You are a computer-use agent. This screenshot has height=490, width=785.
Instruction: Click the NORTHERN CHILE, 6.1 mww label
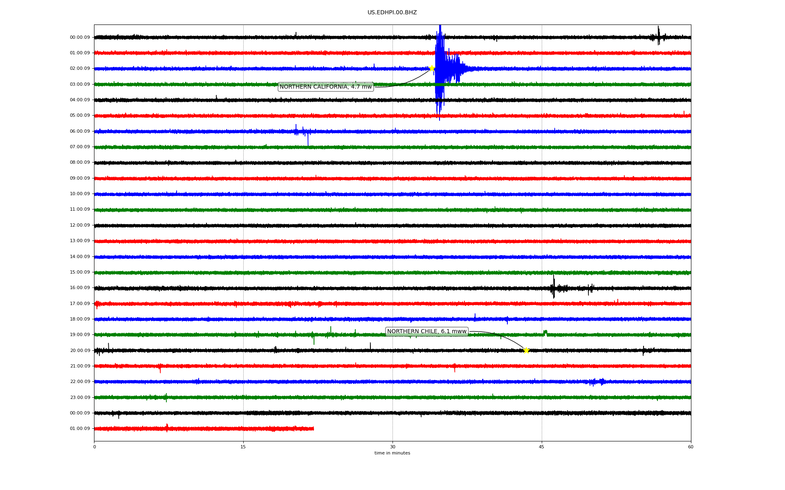tap(426, 332)
